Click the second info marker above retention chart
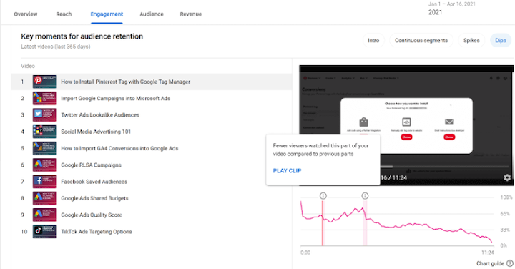Image resolution: width=515 pixels, height=269 pixels. coord(365,196)
